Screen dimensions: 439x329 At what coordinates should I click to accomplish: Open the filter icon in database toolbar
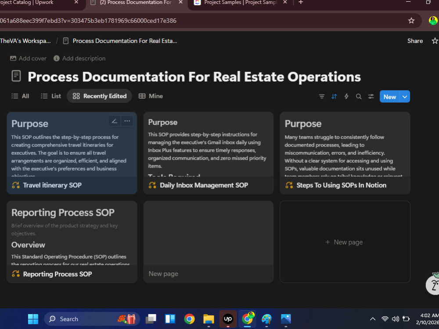tap(322, 97)
